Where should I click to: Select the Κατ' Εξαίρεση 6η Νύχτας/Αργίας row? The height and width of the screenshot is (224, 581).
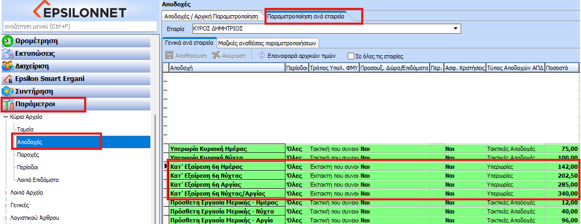tap(371, 194)
